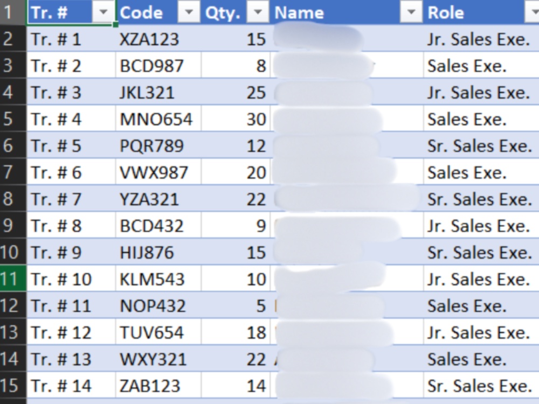This screenshot has height=404, width=539.
Task: Select code cell JKL321
Action: click(x=158, y=92)
